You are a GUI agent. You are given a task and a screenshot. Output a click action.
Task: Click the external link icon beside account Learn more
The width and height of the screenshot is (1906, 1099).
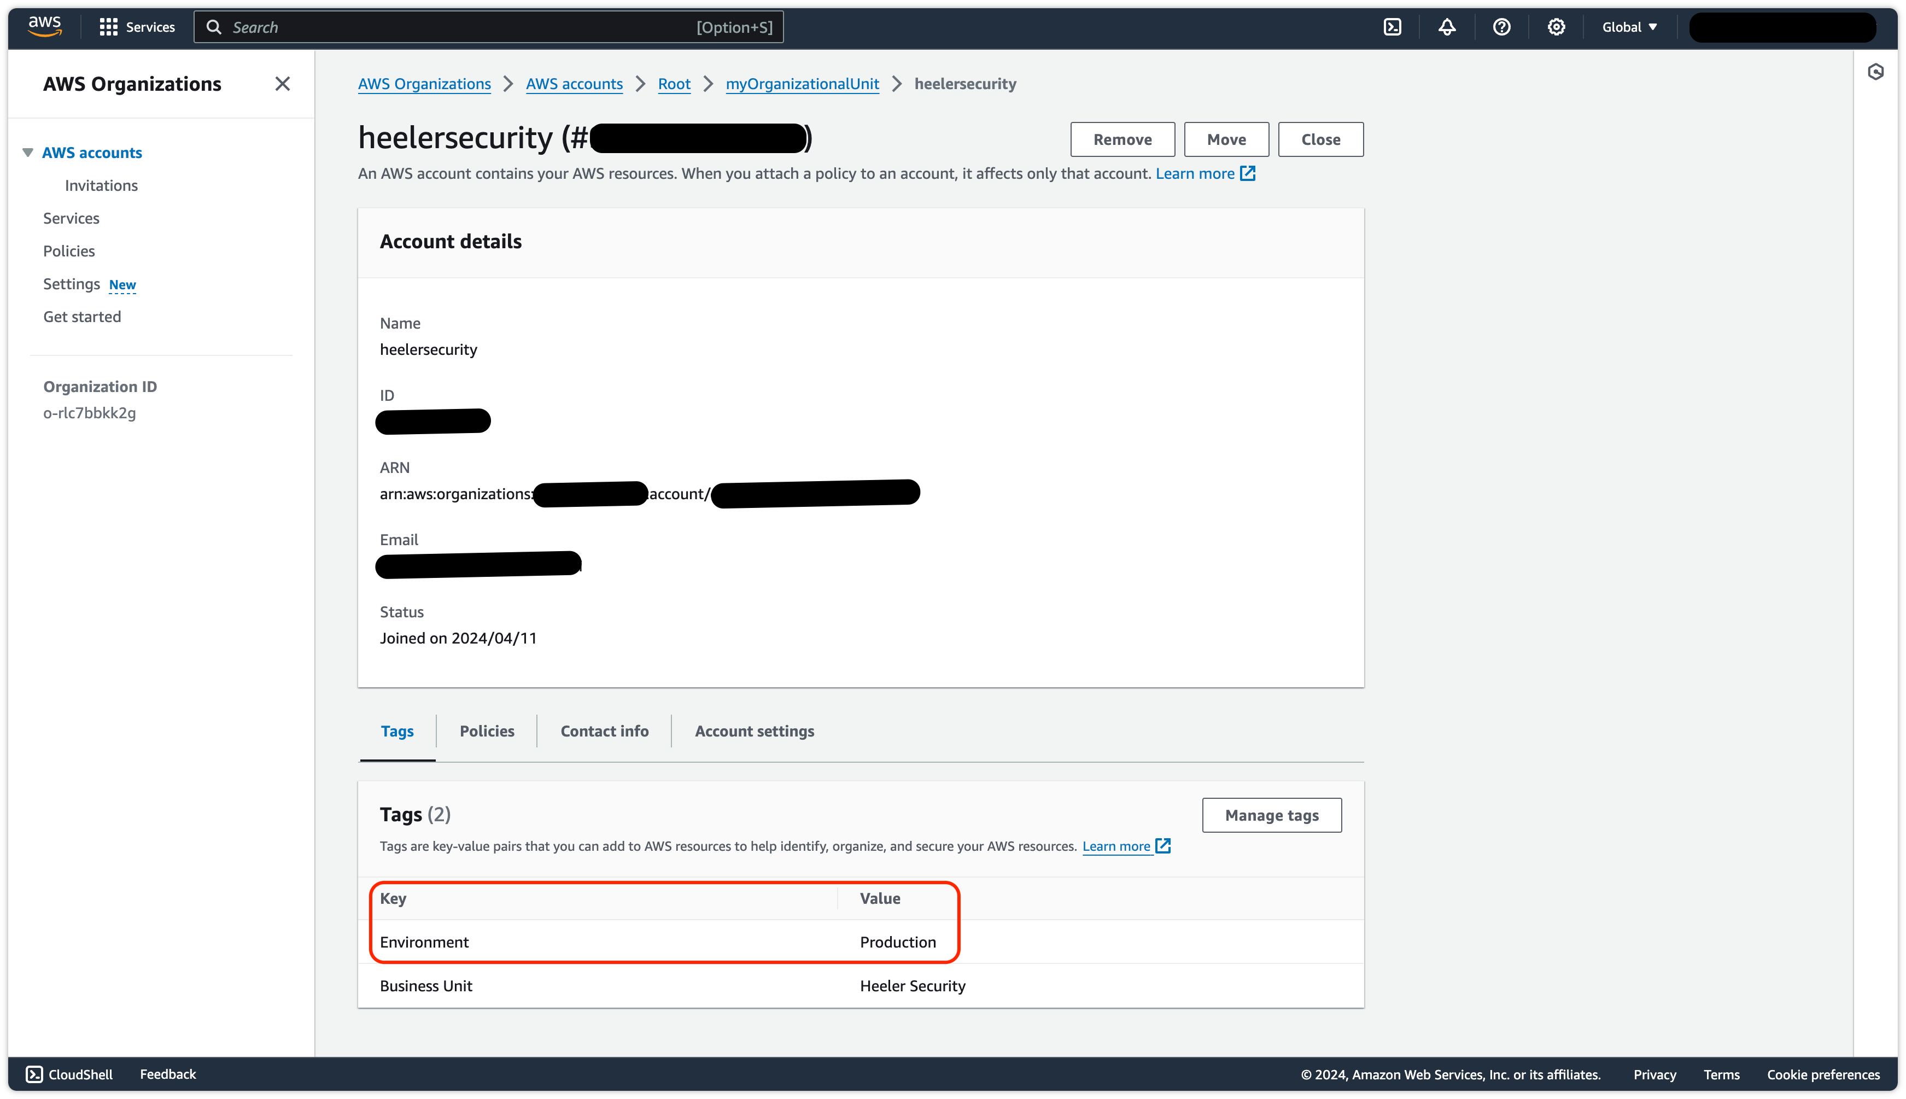1248,174
